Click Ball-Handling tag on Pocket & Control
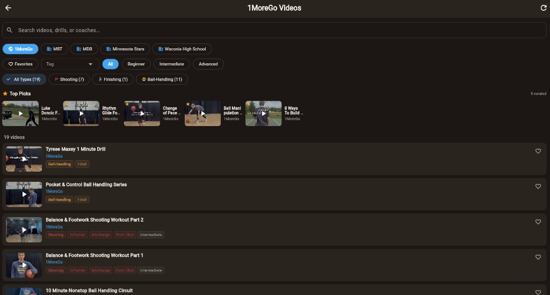This screenshot has height=295, width=550. coord(59,200)
